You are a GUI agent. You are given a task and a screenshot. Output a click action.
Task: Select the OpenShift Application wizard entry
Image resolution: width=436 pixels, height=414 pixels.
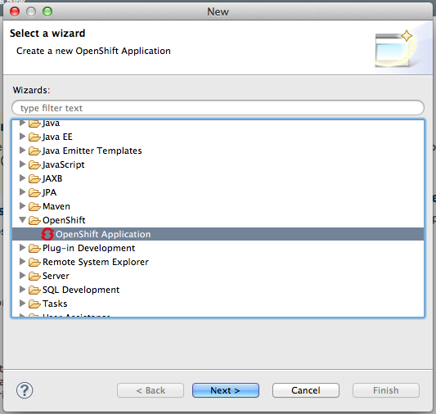(x=218, y=234)
